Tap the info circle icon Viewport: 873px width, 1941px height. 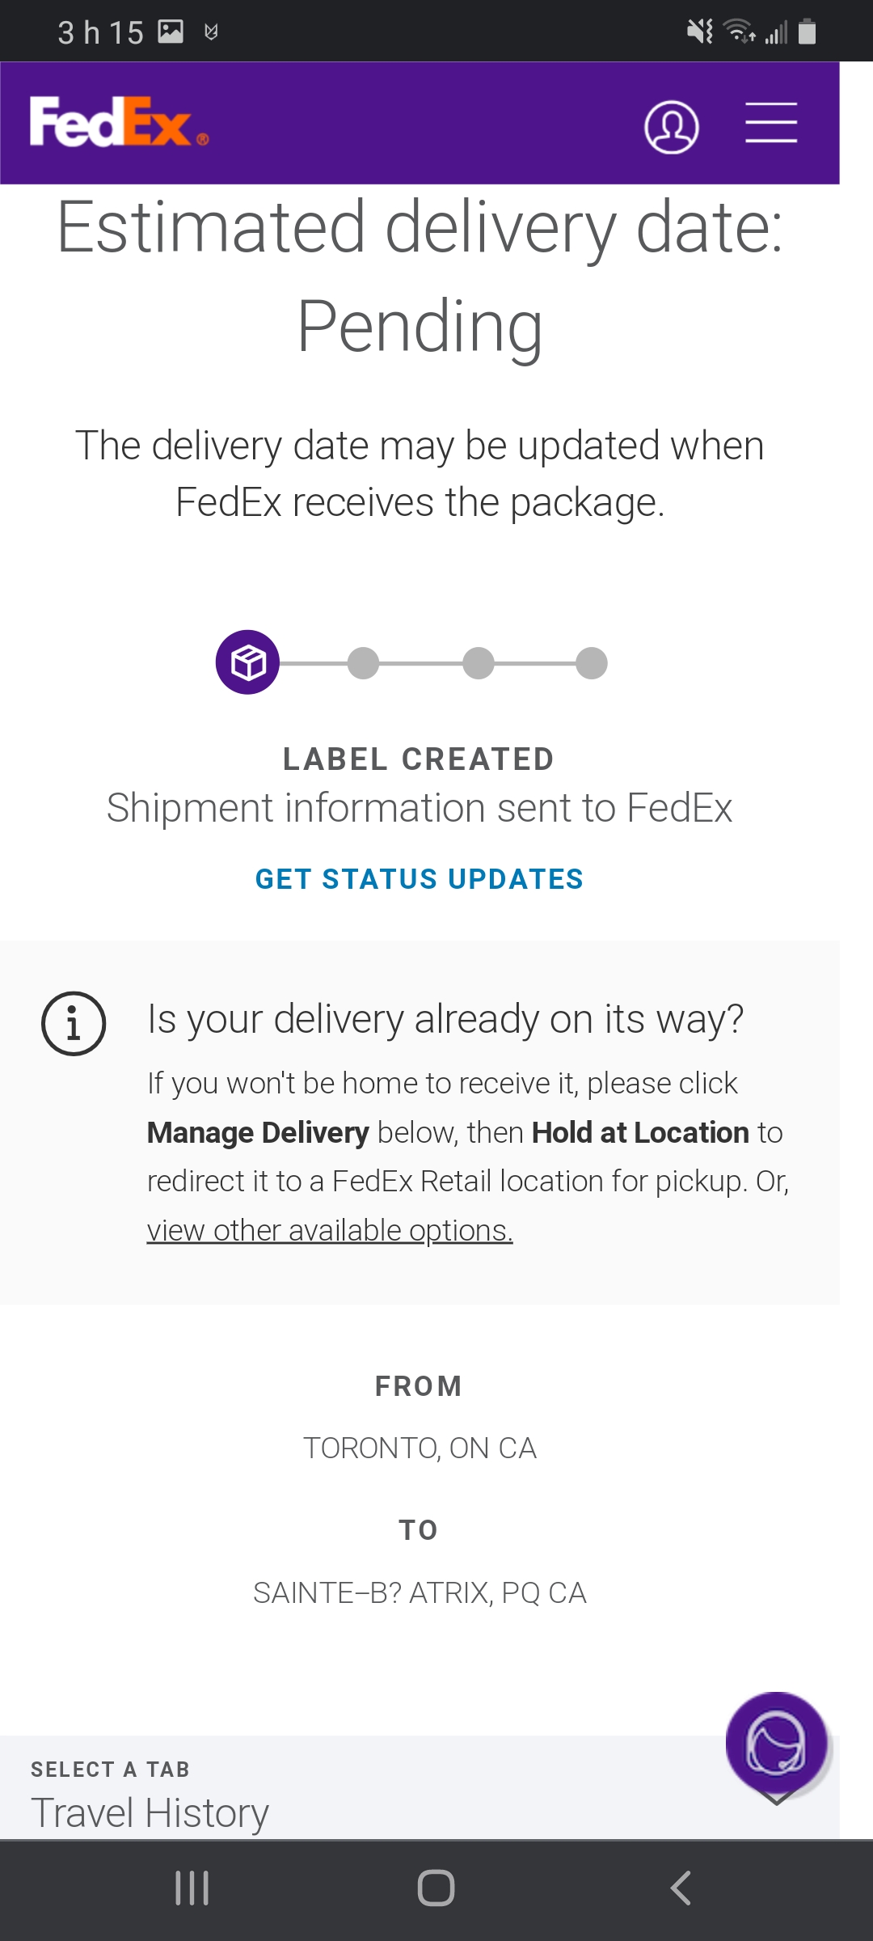[74, 1024]
